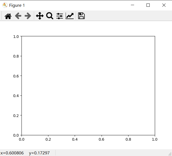Open the Edit axis and curve parameters dialog
Screen dimensions: 172x156
[x=70, y=16]
